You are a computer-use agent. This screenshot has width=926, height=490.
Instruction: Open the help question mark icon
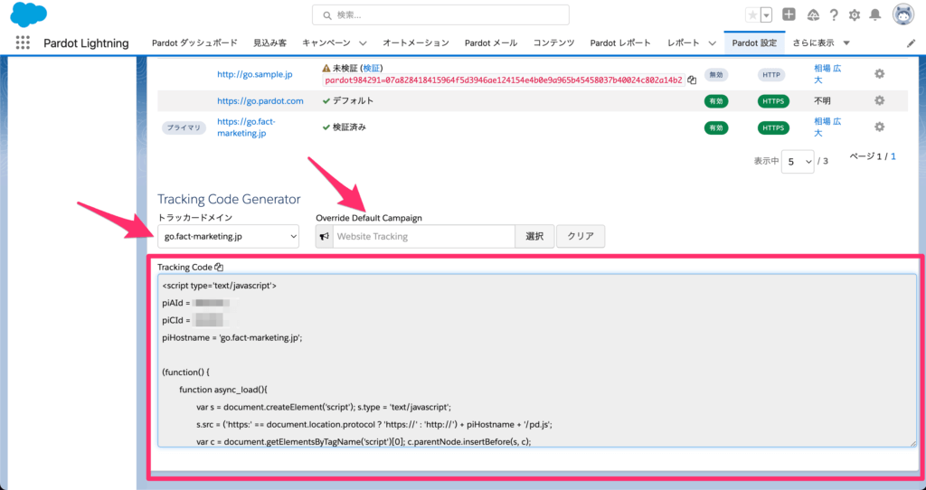coord(833,15)
